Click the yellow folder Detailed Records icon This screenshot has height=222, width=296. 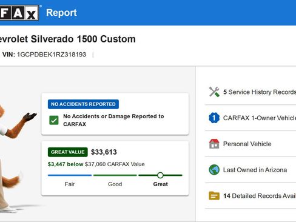(214, 195)
